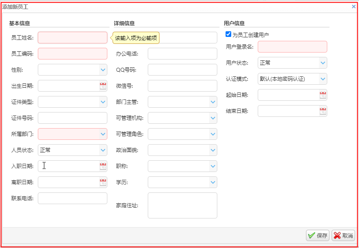This screenshot has height=248, width=359.
Task: Open the 认证模式 dropdown
Action: [x=323, y=79]
